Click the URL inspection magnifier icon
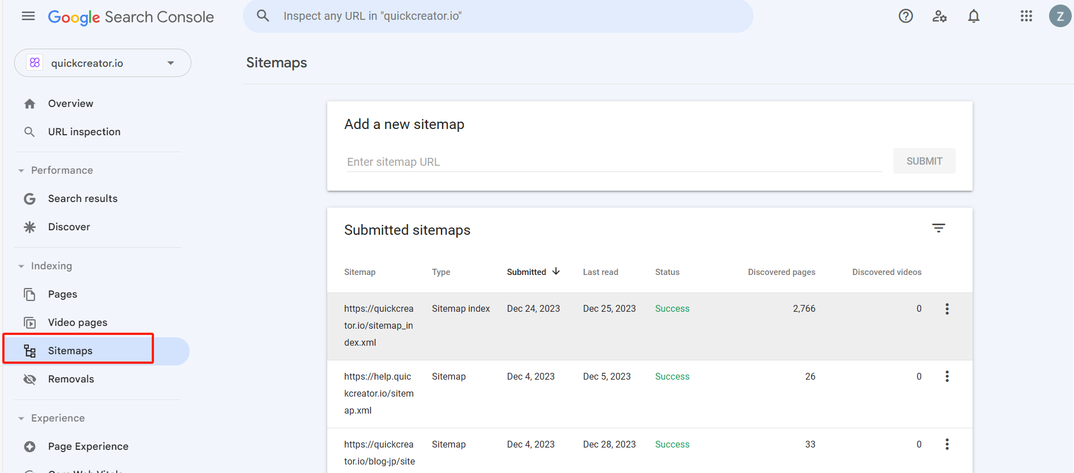Screen dimensions: 1074x473 (x=30, y=132)
